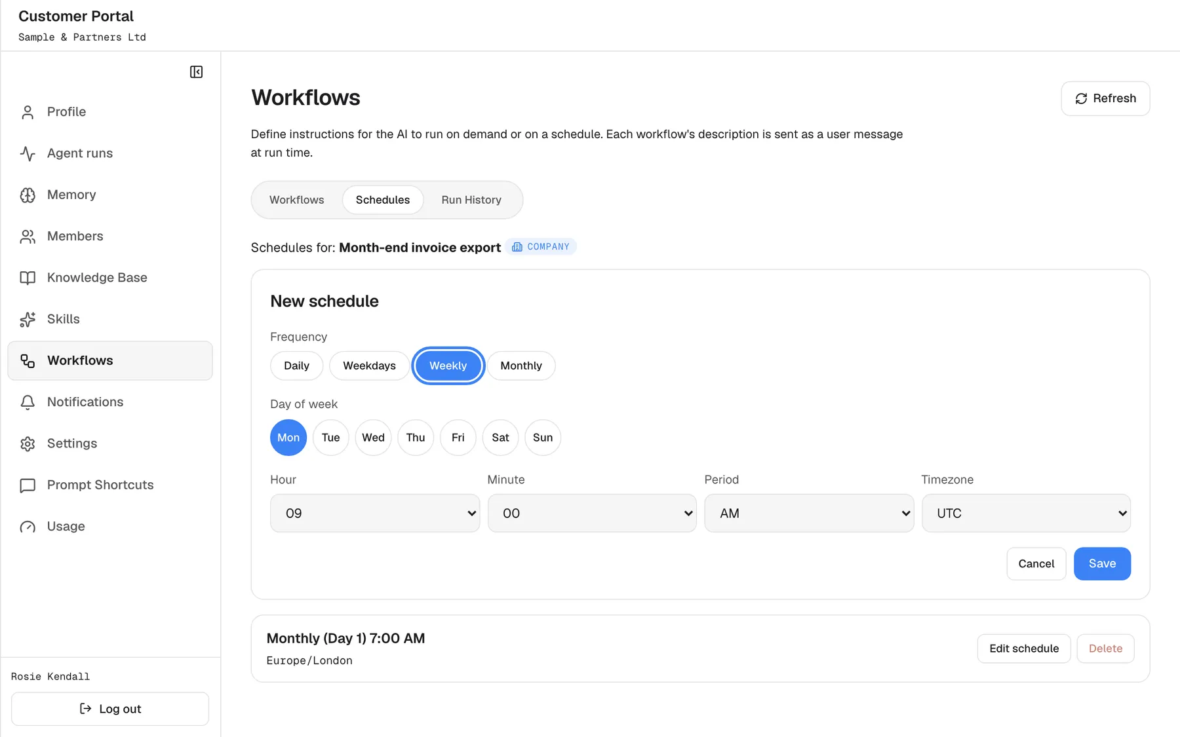Image resolution: width=1180 pixels, height=737 pixels.
Task: Open the Period AM dropdown
Action: [809, 513]
